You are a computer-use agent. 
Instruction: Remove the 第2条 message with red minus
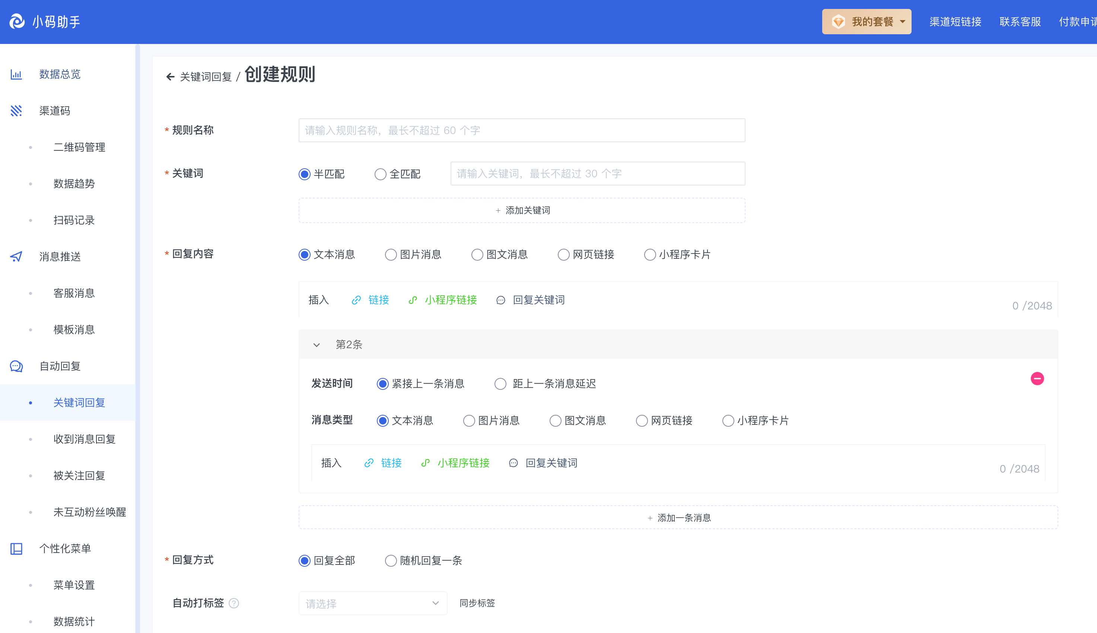1037,379
